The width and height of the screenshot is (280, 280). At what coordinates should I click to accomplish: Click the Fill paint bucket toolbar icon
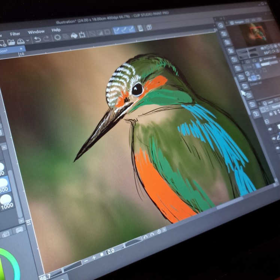pos(74,36)
